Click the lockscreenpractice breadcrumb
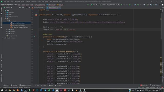This screenshot has height=92, width=164. [x=40, y=5]
